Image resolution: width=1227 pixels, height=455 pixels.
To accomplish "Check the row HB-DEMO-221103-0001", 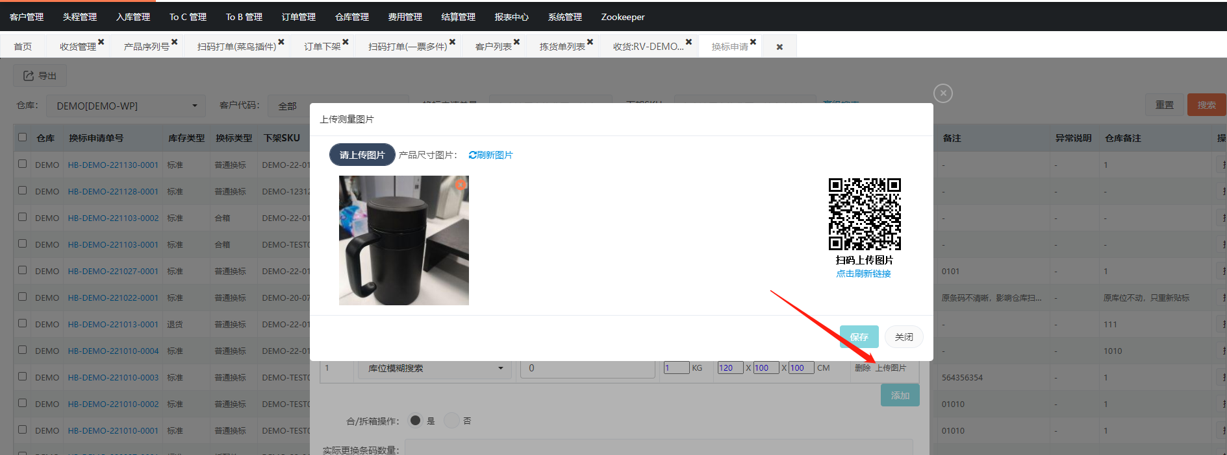I will click(x=23, y=244).
